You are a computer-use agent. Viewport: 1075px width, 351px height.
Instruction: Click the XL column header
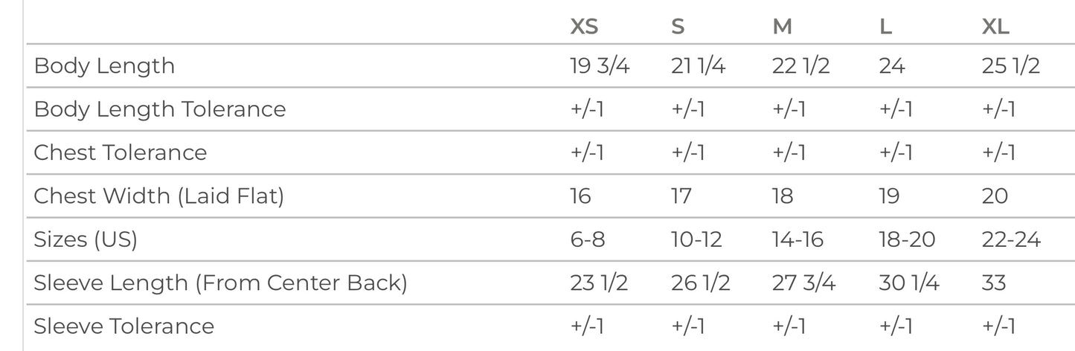point(995,27)
